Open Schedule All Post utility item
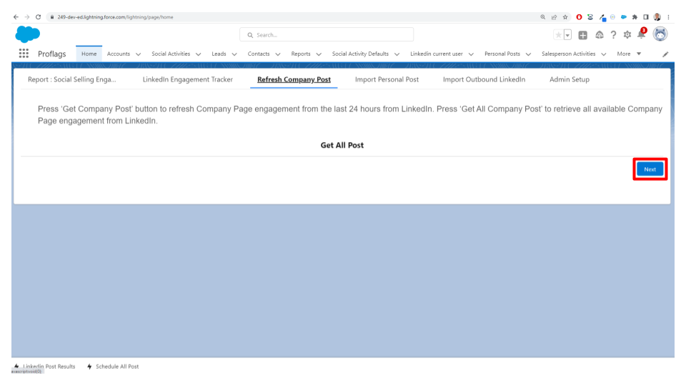 (x=113, y=366)
